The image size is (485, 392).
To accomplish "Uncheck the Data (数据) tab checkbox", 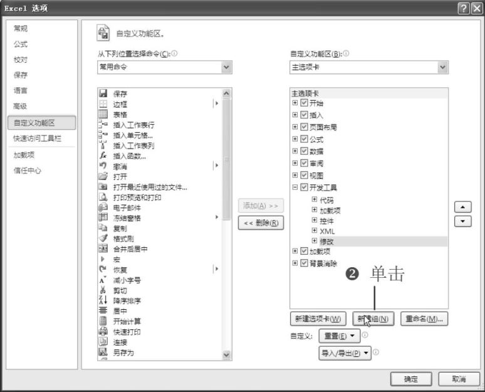I will (x=304, y=151).
